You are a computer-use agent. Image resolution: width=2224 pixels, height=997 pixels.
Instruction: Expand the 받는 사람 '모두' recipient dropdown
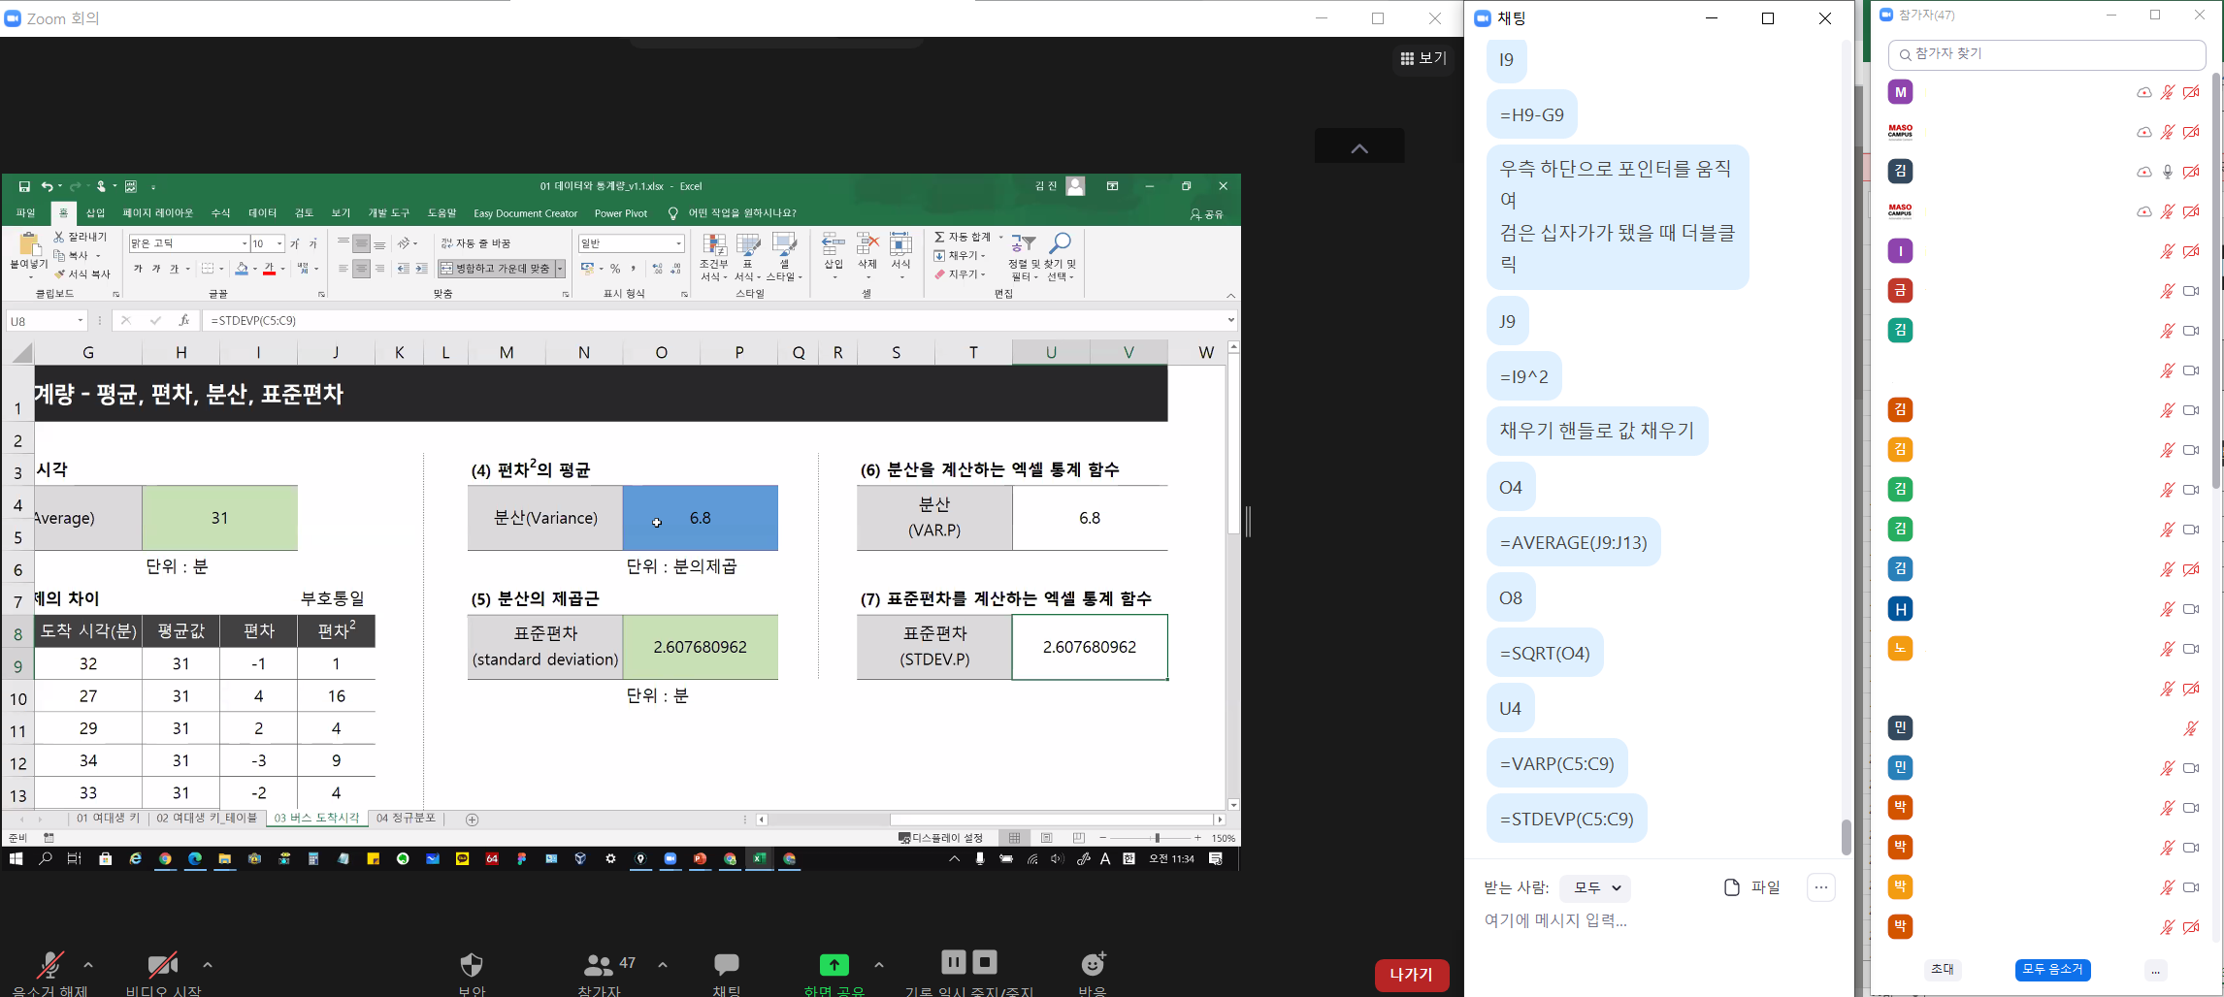(1596, 887)
